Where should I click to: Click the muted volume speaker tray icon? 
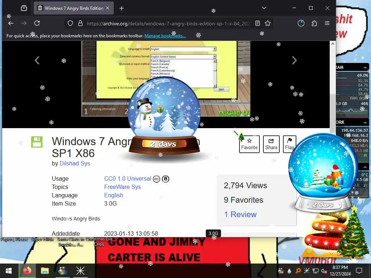[324, 271]
